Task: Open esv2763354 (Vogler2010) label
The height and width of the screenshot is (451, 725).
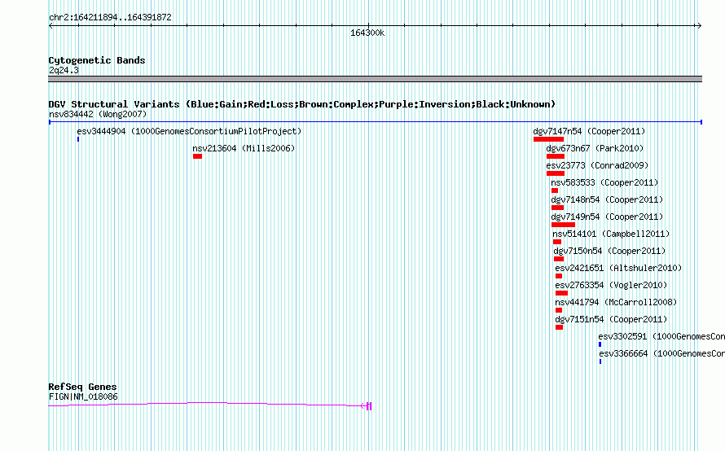Action: coord(611,285)
